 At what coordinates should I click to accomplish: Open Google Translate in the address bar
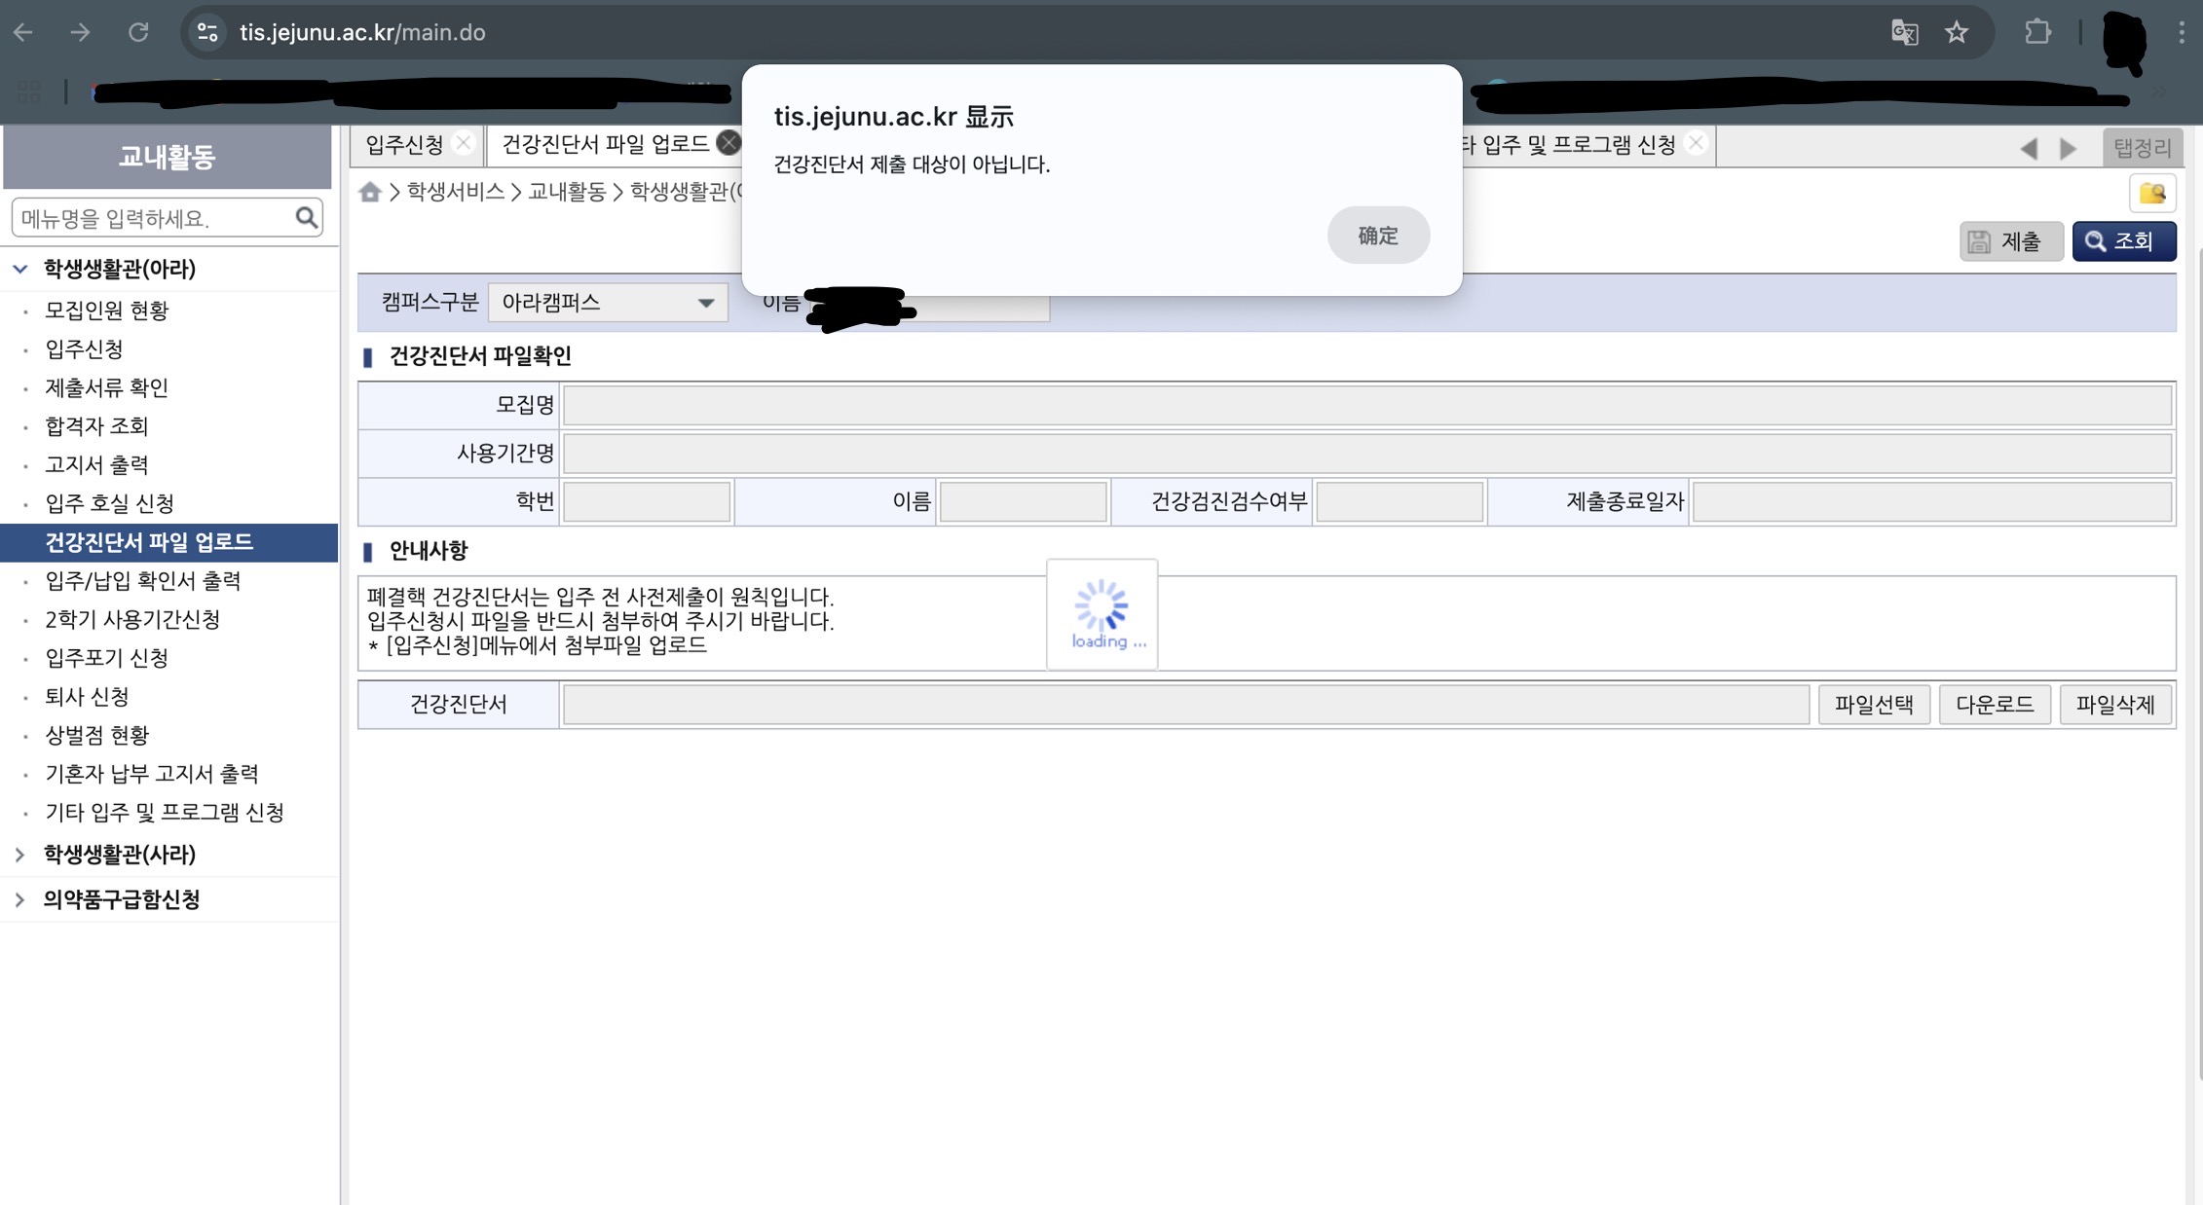1906,32
